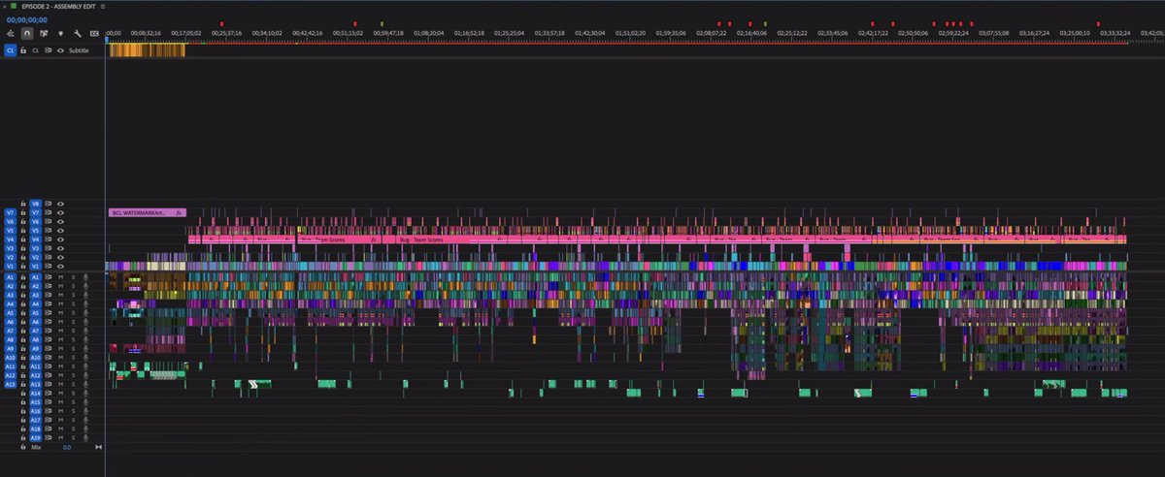Click the Add Marker icon
Viewport: 1165px width, 477px height.
[60, 33]
